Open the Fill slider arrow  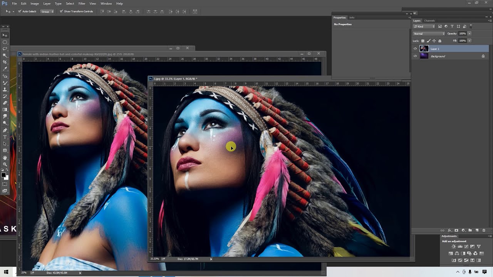pyautogui.click(x=470, y=40)
